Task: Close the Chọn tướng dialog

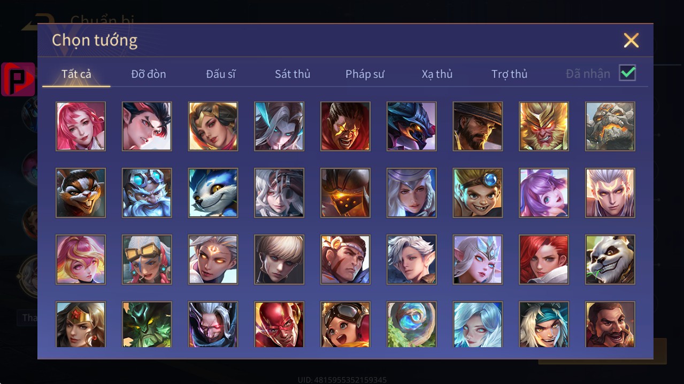Action: click(631, 41)
